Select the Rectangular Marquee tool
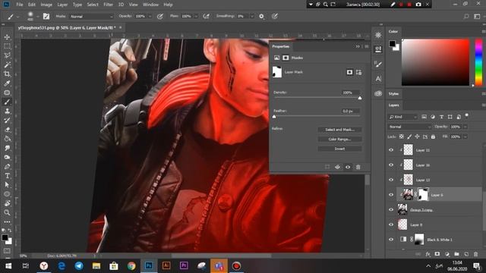 pyautogui.click(x=7, y=46)
